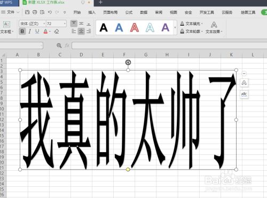Switch to the 页面布局 tab

111,12
